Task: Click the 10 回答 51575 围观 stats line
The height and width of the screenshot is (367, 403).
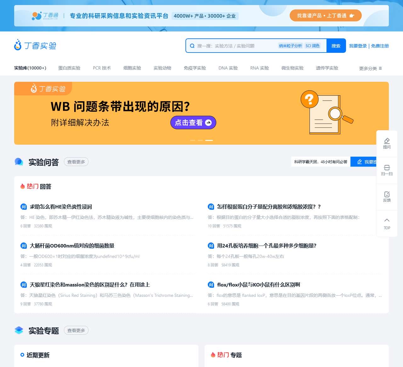Action: [224, 226]
